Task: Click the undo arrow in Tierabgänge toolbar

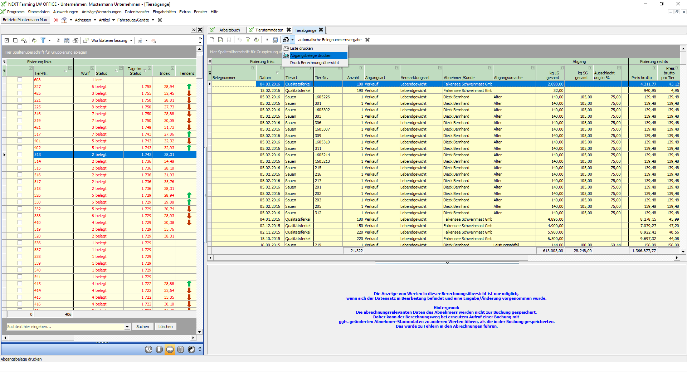Action: [x=239, y=40]
